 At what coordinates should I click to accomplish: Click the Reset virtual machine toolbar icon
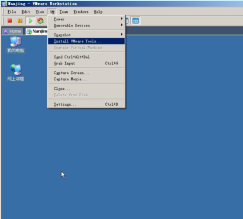click(40, 21)
